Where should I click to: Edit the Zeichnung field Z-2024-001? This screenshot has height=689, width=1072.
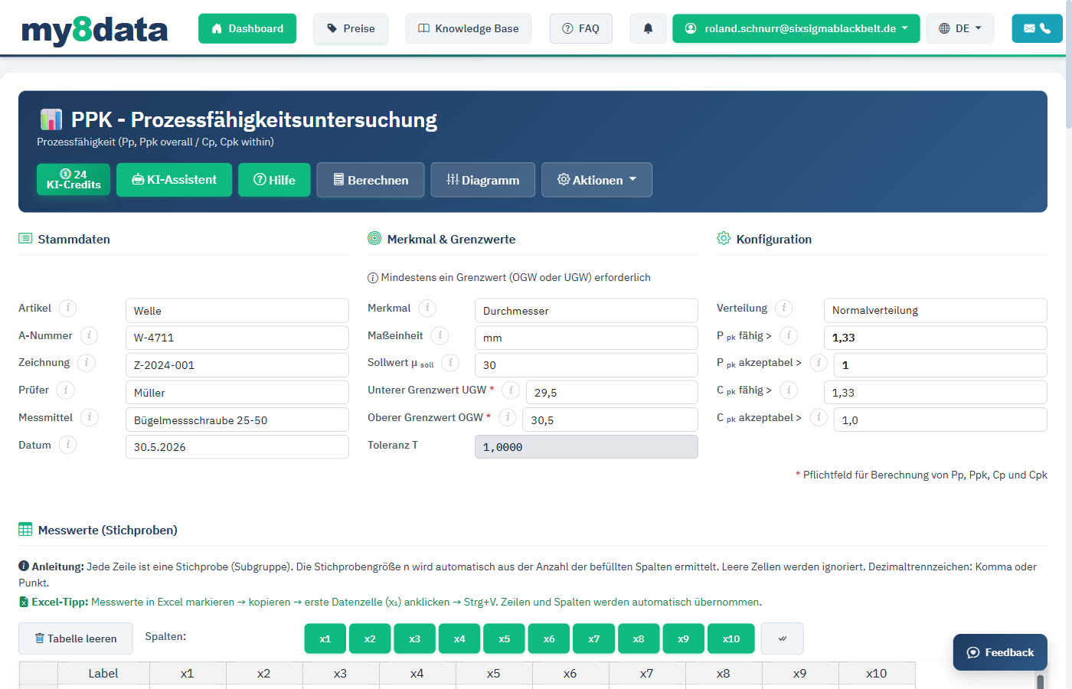pos(237,365)
